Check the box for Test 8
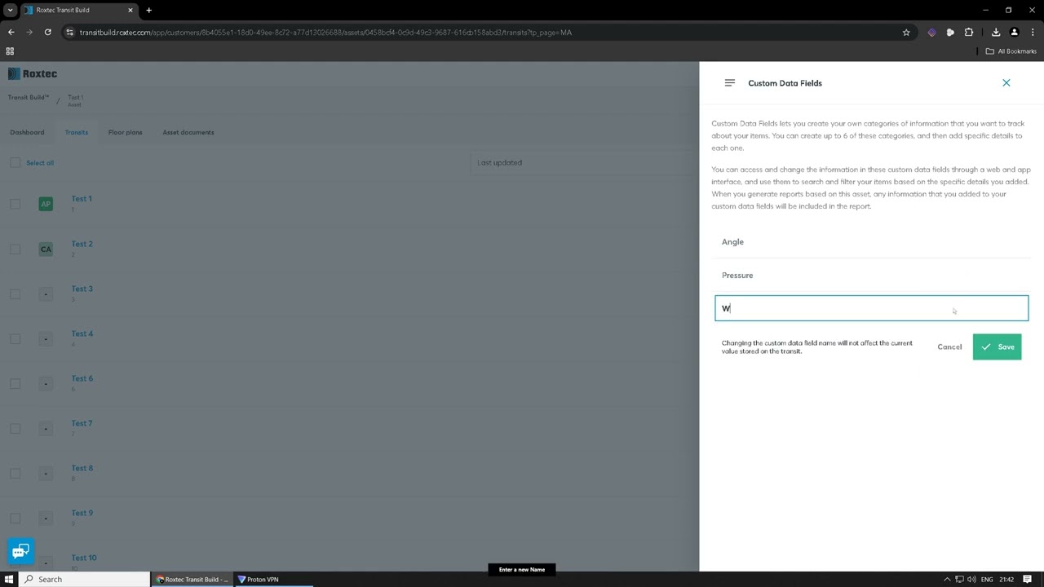This screenshot has width=1044, height=587. tap(15, 473)
